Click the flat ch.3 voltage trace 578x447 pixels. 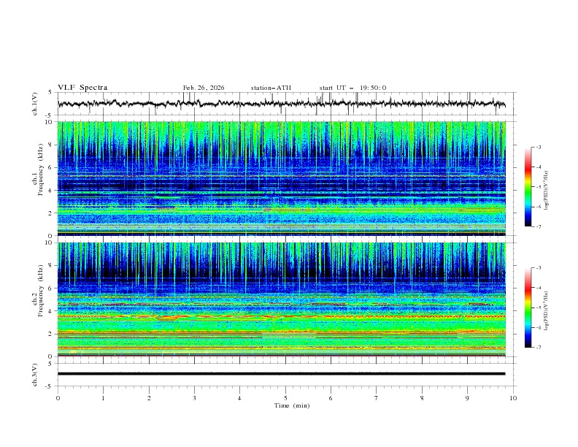[x=281, y=374]
